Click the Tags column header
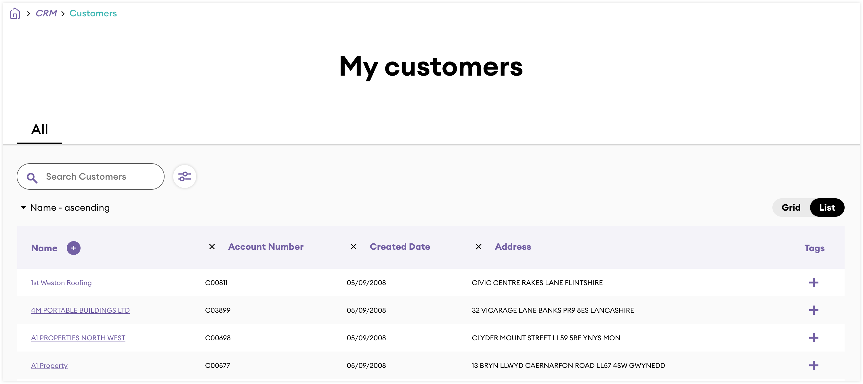The width and height of the screenshot is (863, 384). [x=814, y=248]
